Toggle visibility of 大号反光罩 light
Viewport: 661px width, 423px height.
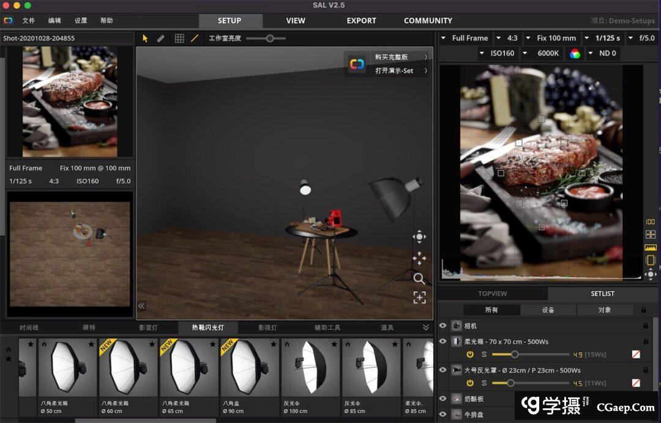click(443, 370)
